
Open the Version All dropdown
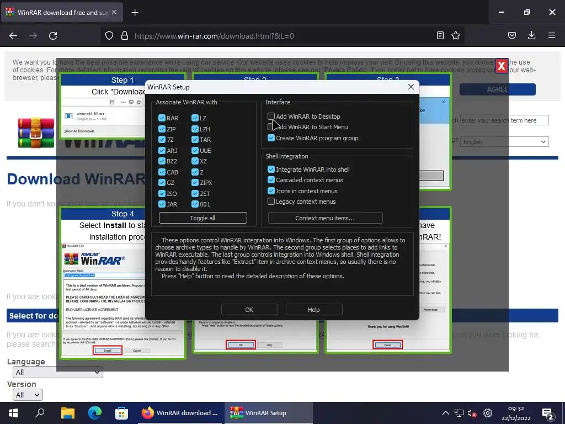coord(28,395)
